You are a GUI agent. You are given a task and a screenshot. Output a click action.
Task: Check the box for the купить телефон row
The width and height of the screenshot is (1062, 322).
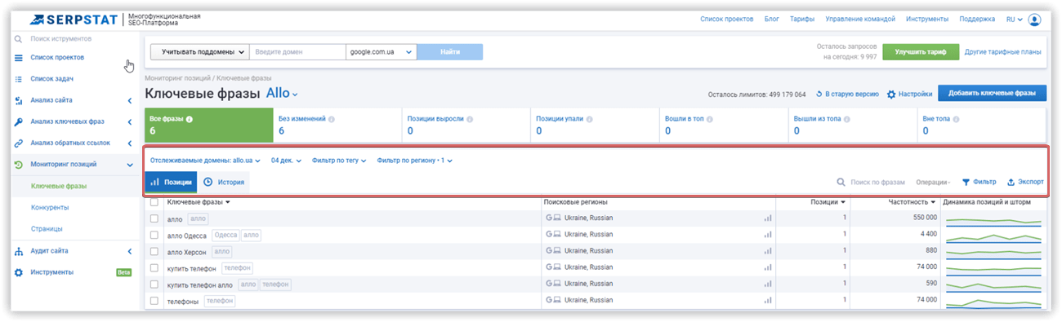(154, 267)
